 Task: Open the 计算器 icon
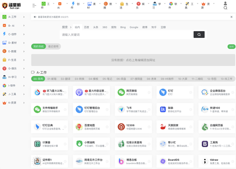37,144
